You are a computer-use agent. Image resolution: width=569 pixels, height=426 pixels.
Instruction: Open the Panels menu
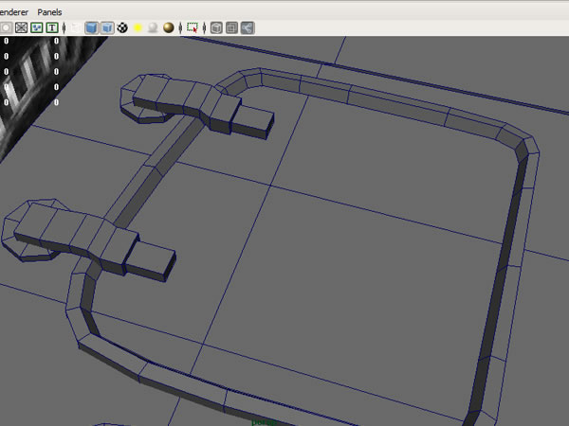(49, 10)
